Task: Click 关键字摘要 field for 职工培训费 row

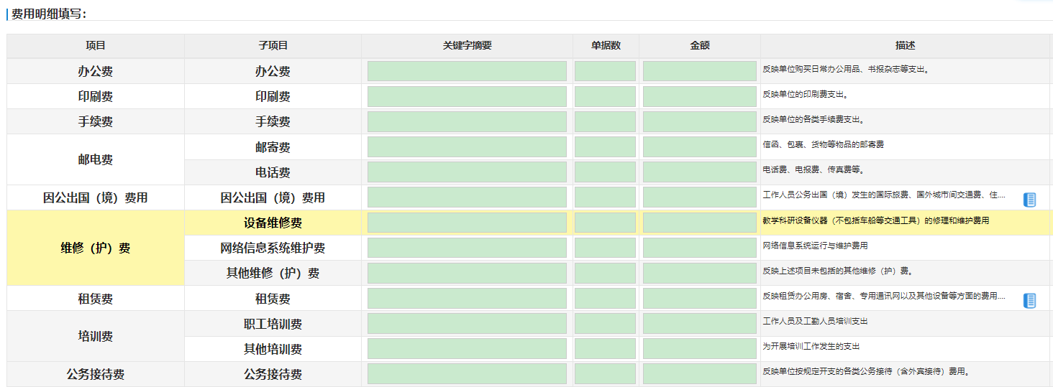Action: point(467,324)
